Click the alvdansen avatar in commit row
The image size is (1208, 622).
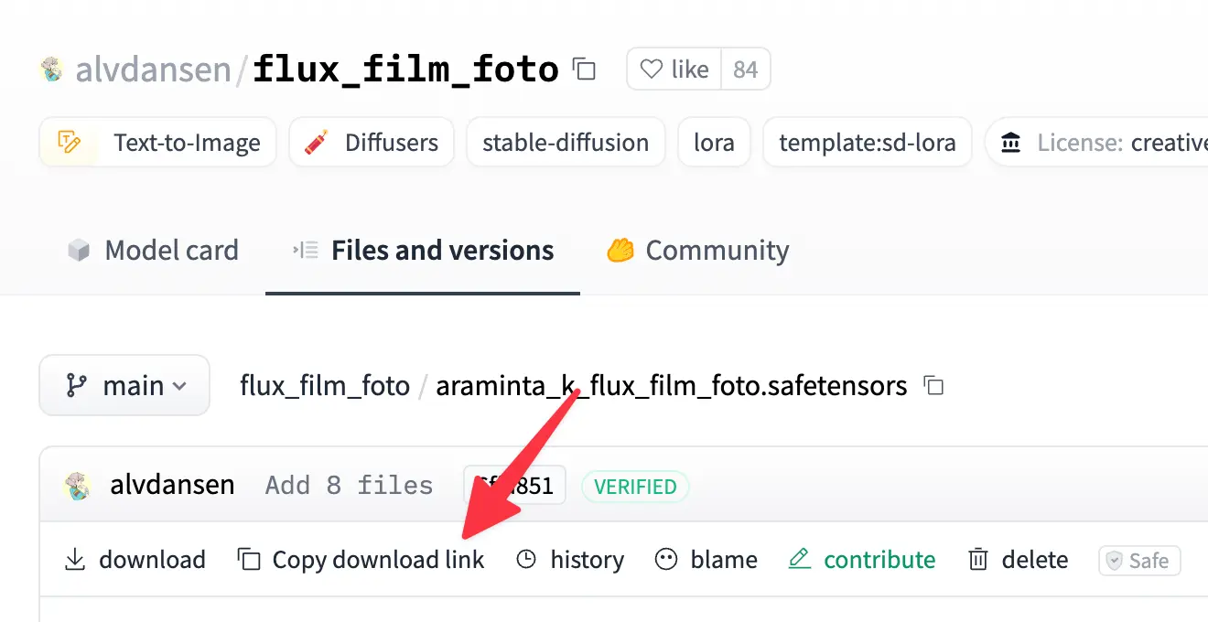pos(78,486)
